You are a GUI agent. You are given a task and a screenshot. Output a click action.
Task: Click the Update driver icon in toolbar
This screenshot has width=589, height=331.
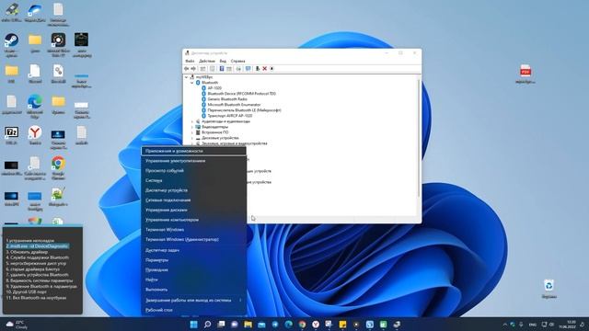point(258,69)
